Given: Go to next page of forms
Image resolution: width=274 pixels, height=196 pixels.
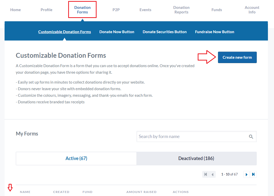Looking at the screenshot, I should [x=247, y=174].
